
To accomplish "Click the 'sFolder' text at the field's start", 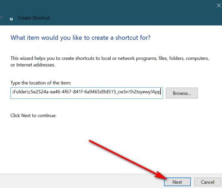I will coord(20,92).
